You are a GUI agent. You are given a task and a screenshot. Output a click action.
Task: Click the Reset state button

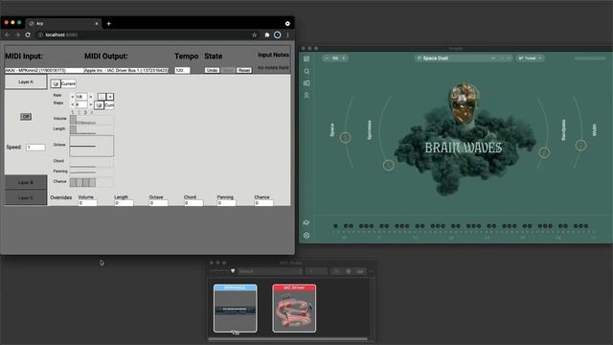(244, 70)
